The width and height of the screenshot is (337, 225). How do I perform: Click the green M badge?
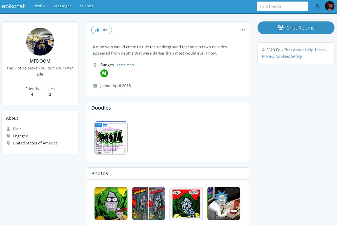point(104,73)
